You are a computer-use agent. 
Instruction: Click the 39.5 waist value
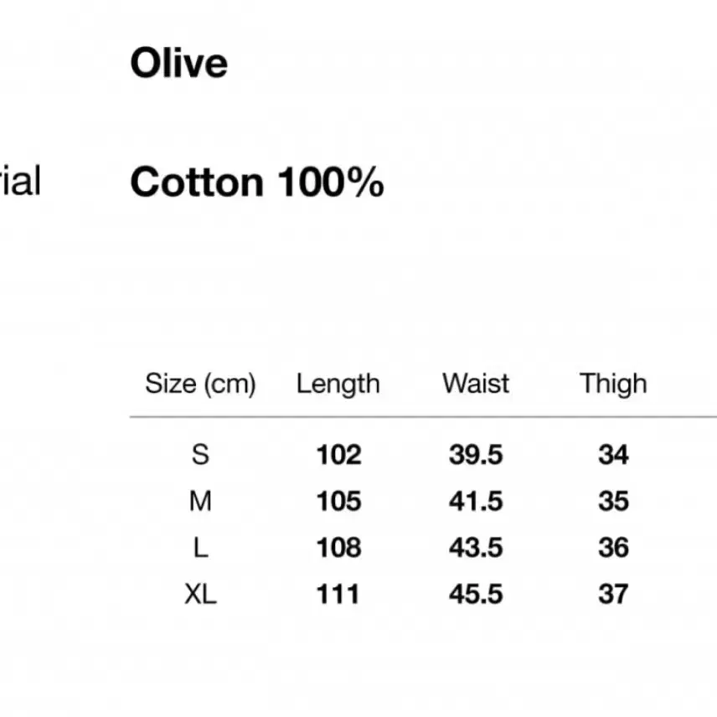point(476,455)
